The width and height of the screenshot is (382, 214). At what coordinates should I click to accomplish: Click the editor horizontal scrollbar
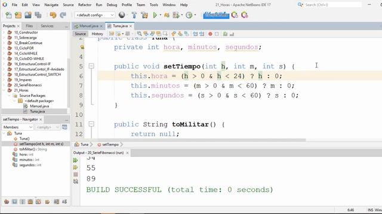(202, 140)
